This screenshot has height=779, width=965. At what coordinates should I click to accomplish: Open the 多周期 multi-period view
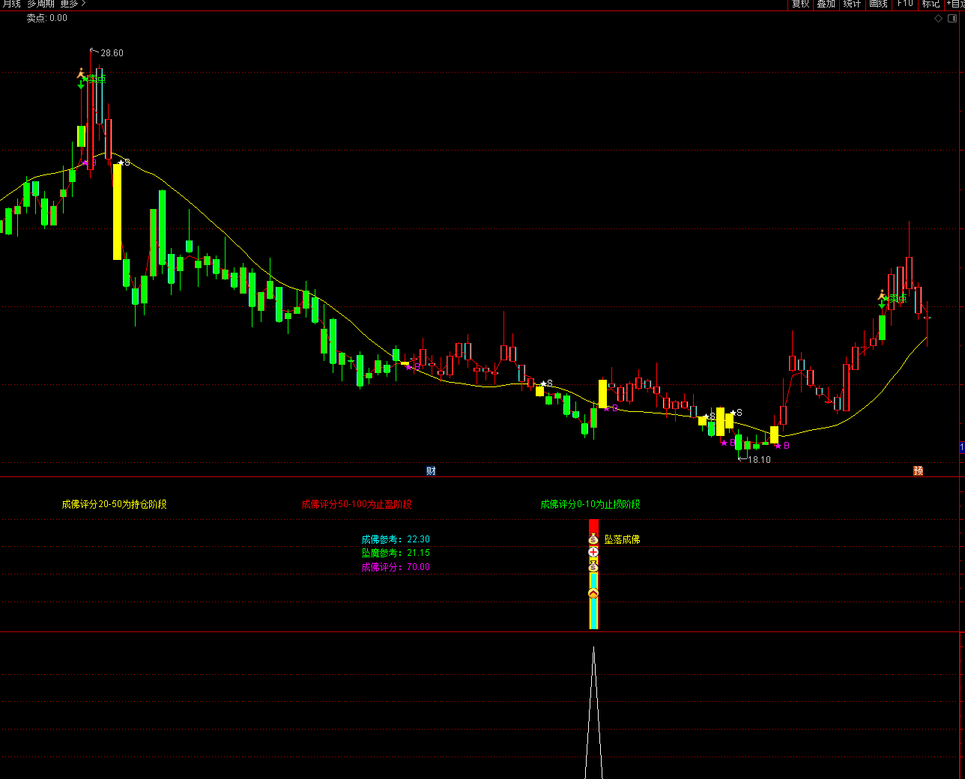[40, 4]
